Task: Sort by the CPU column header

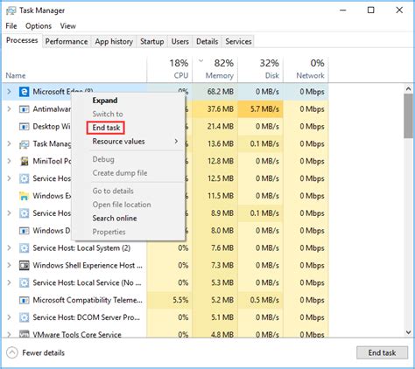Action: point(170,69)
